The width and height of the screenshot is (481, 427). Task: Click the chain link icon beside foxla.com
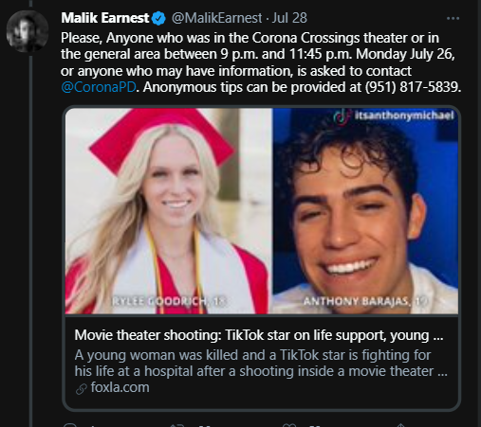pos(82,389)
